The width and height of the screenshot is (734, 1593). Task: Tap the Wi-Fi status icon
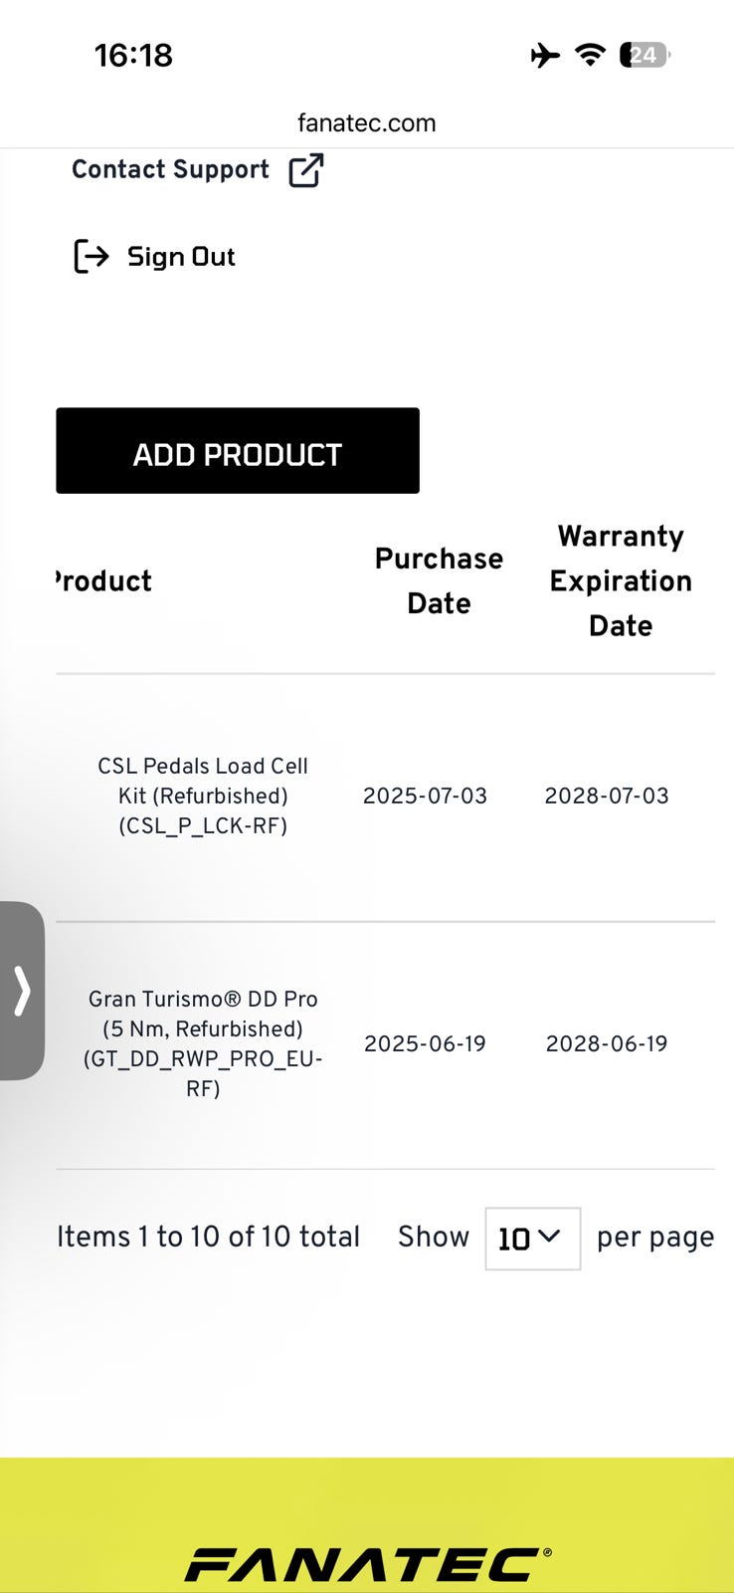(591, 55)
